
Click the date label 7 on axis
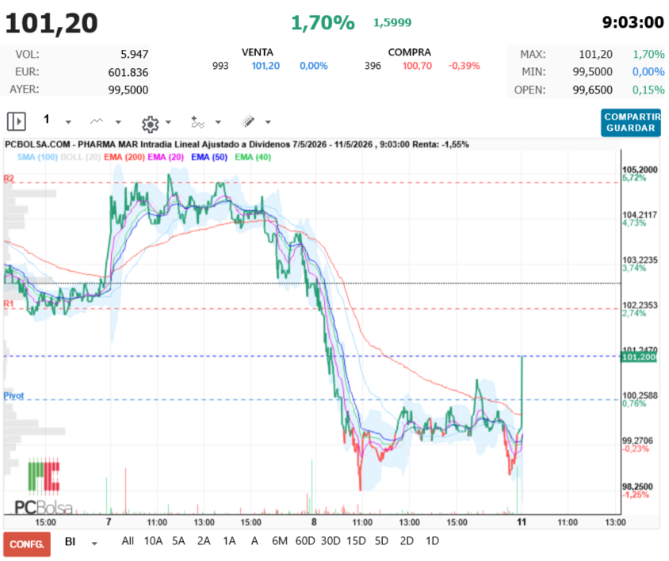click(109, 521)
